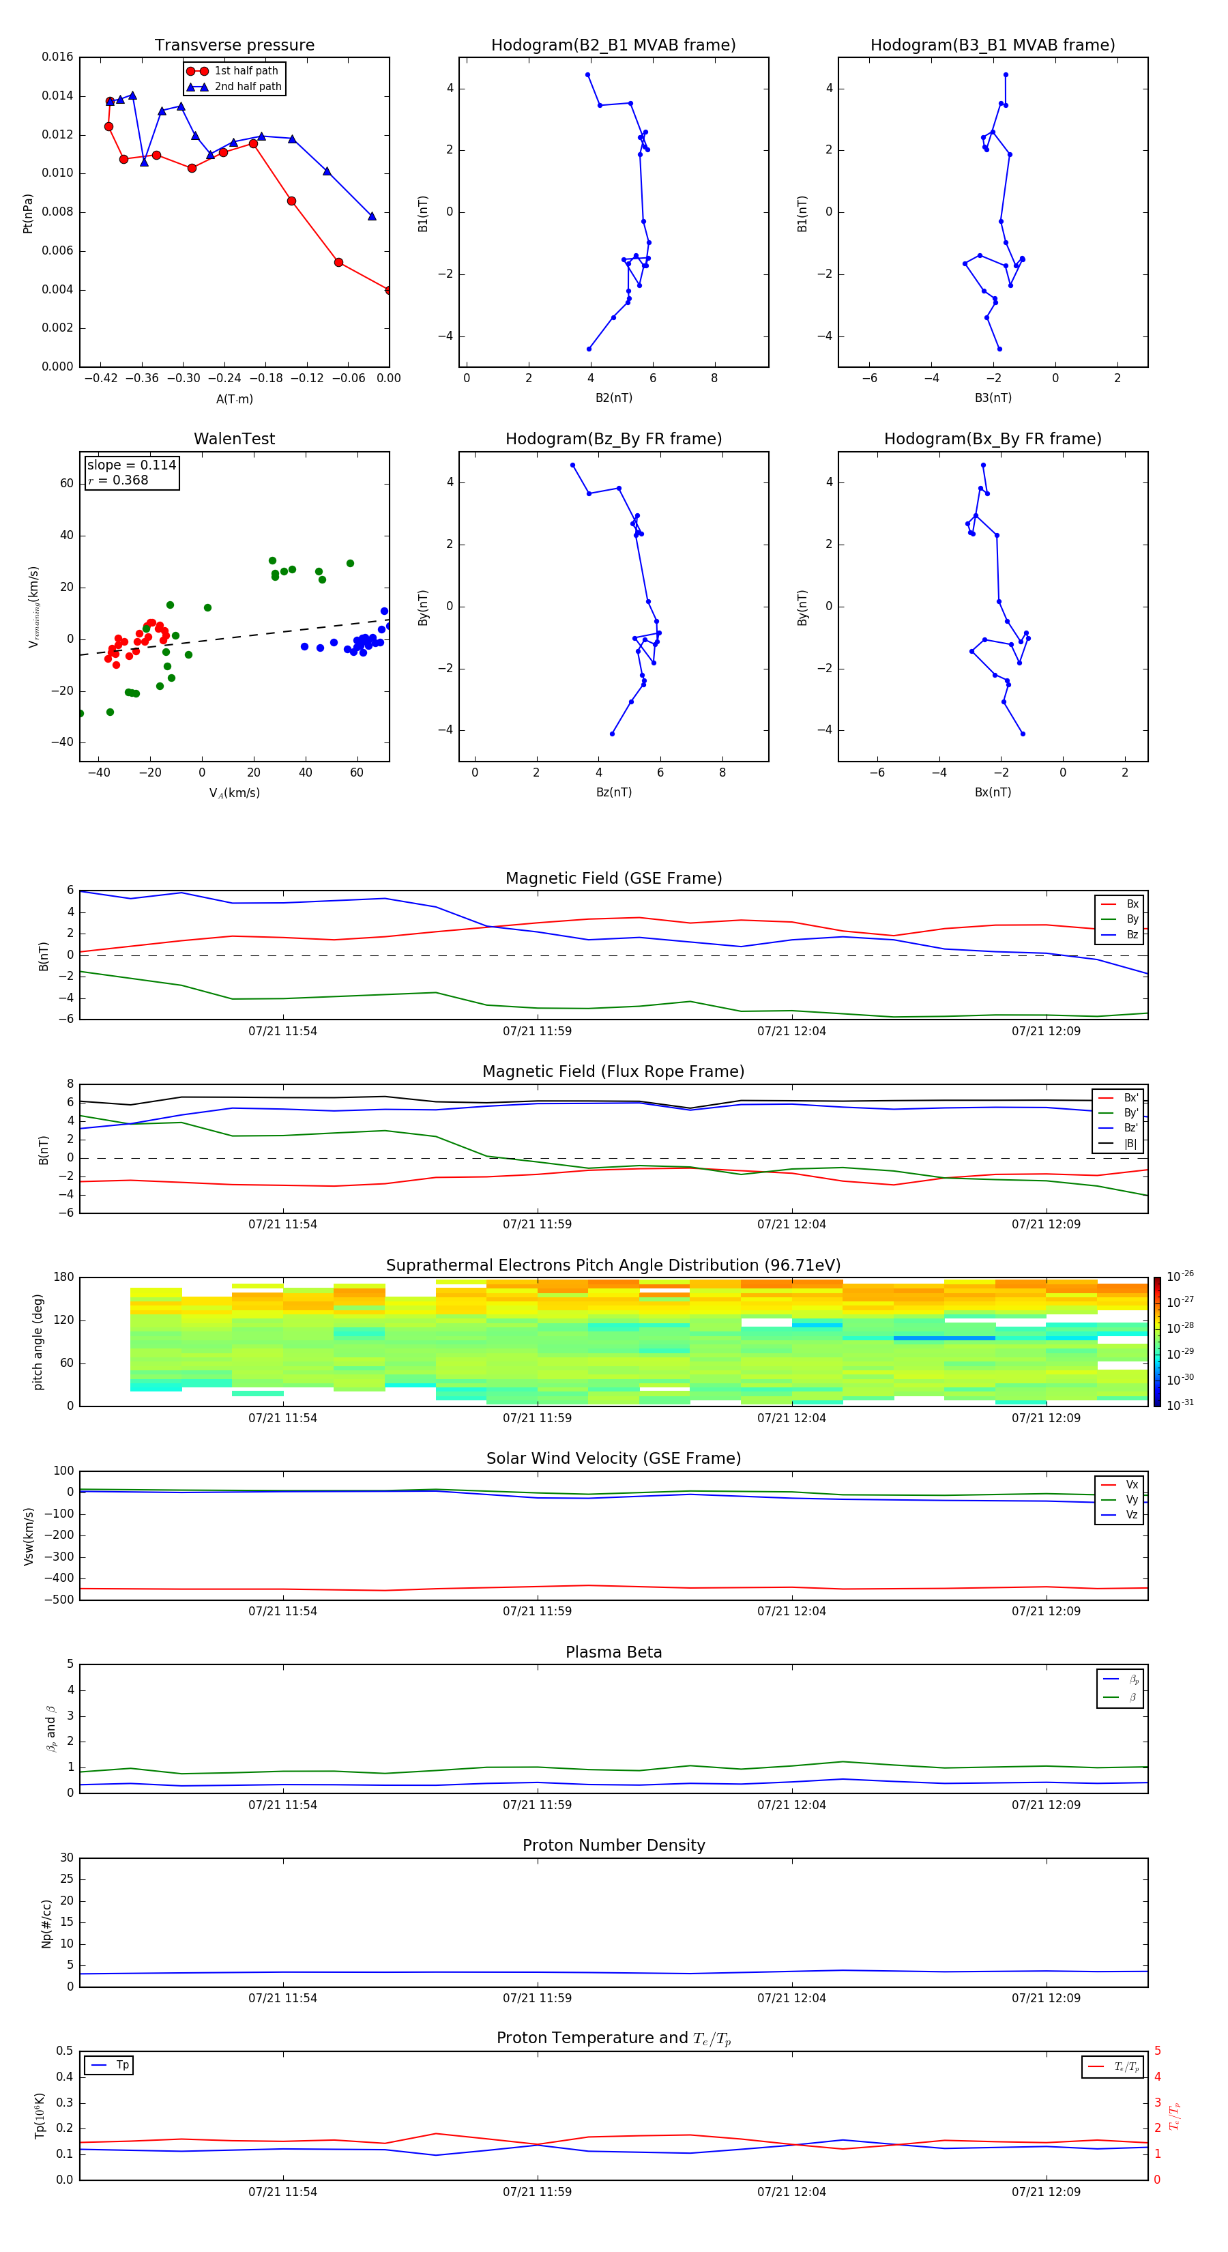1228x2252 pixels.
Task: Click the "Hodogram(Bx_By FR frame)" title
Action: [x=993, y=439]
